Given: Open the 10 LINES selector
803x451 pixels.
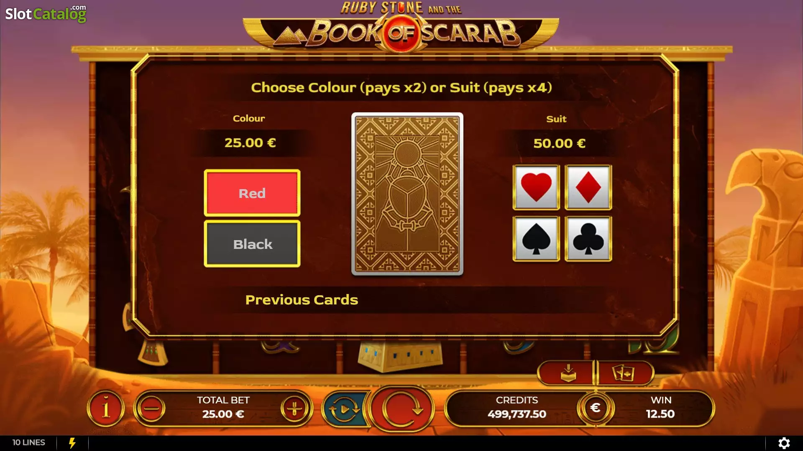Looking at the screenshot, I should tap(28, 443).
